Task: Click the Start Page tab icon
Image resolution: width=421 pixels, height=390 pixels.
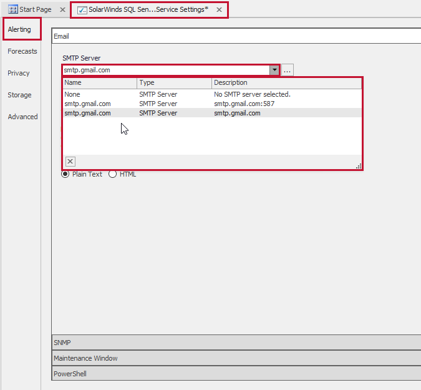Action: (x=12, y=9)
